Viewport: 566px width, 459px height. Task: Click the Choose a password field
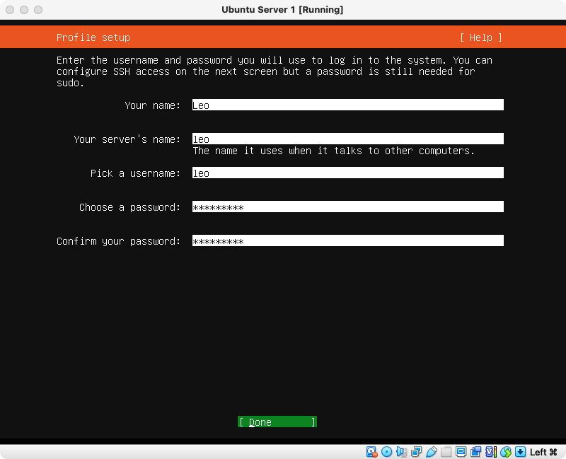point(347,207)
